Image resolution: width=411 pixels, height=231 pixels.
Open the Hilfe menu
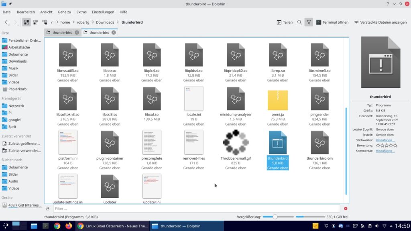124,12
